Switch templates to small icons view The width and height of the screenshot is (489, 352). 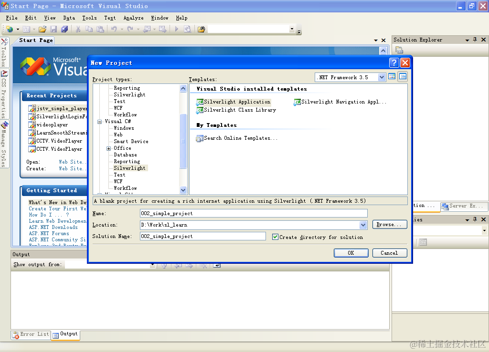click(403, 77)
